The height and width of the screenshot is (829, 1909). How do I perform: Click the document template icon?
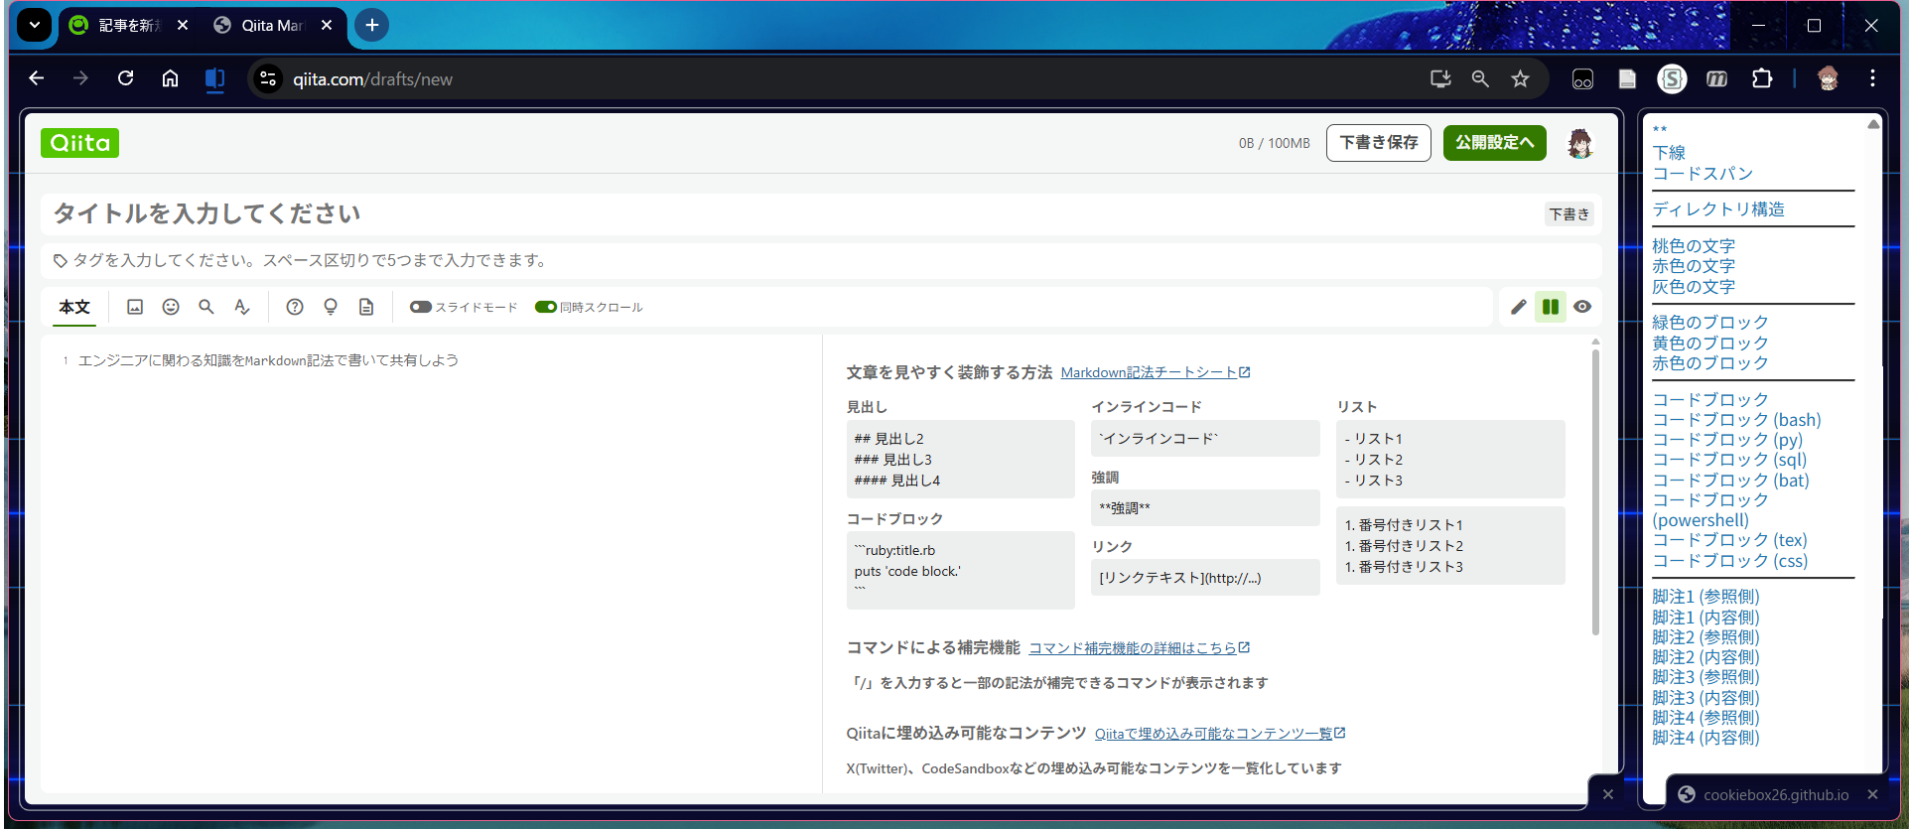pyautogui.click(x=366, y=307)
